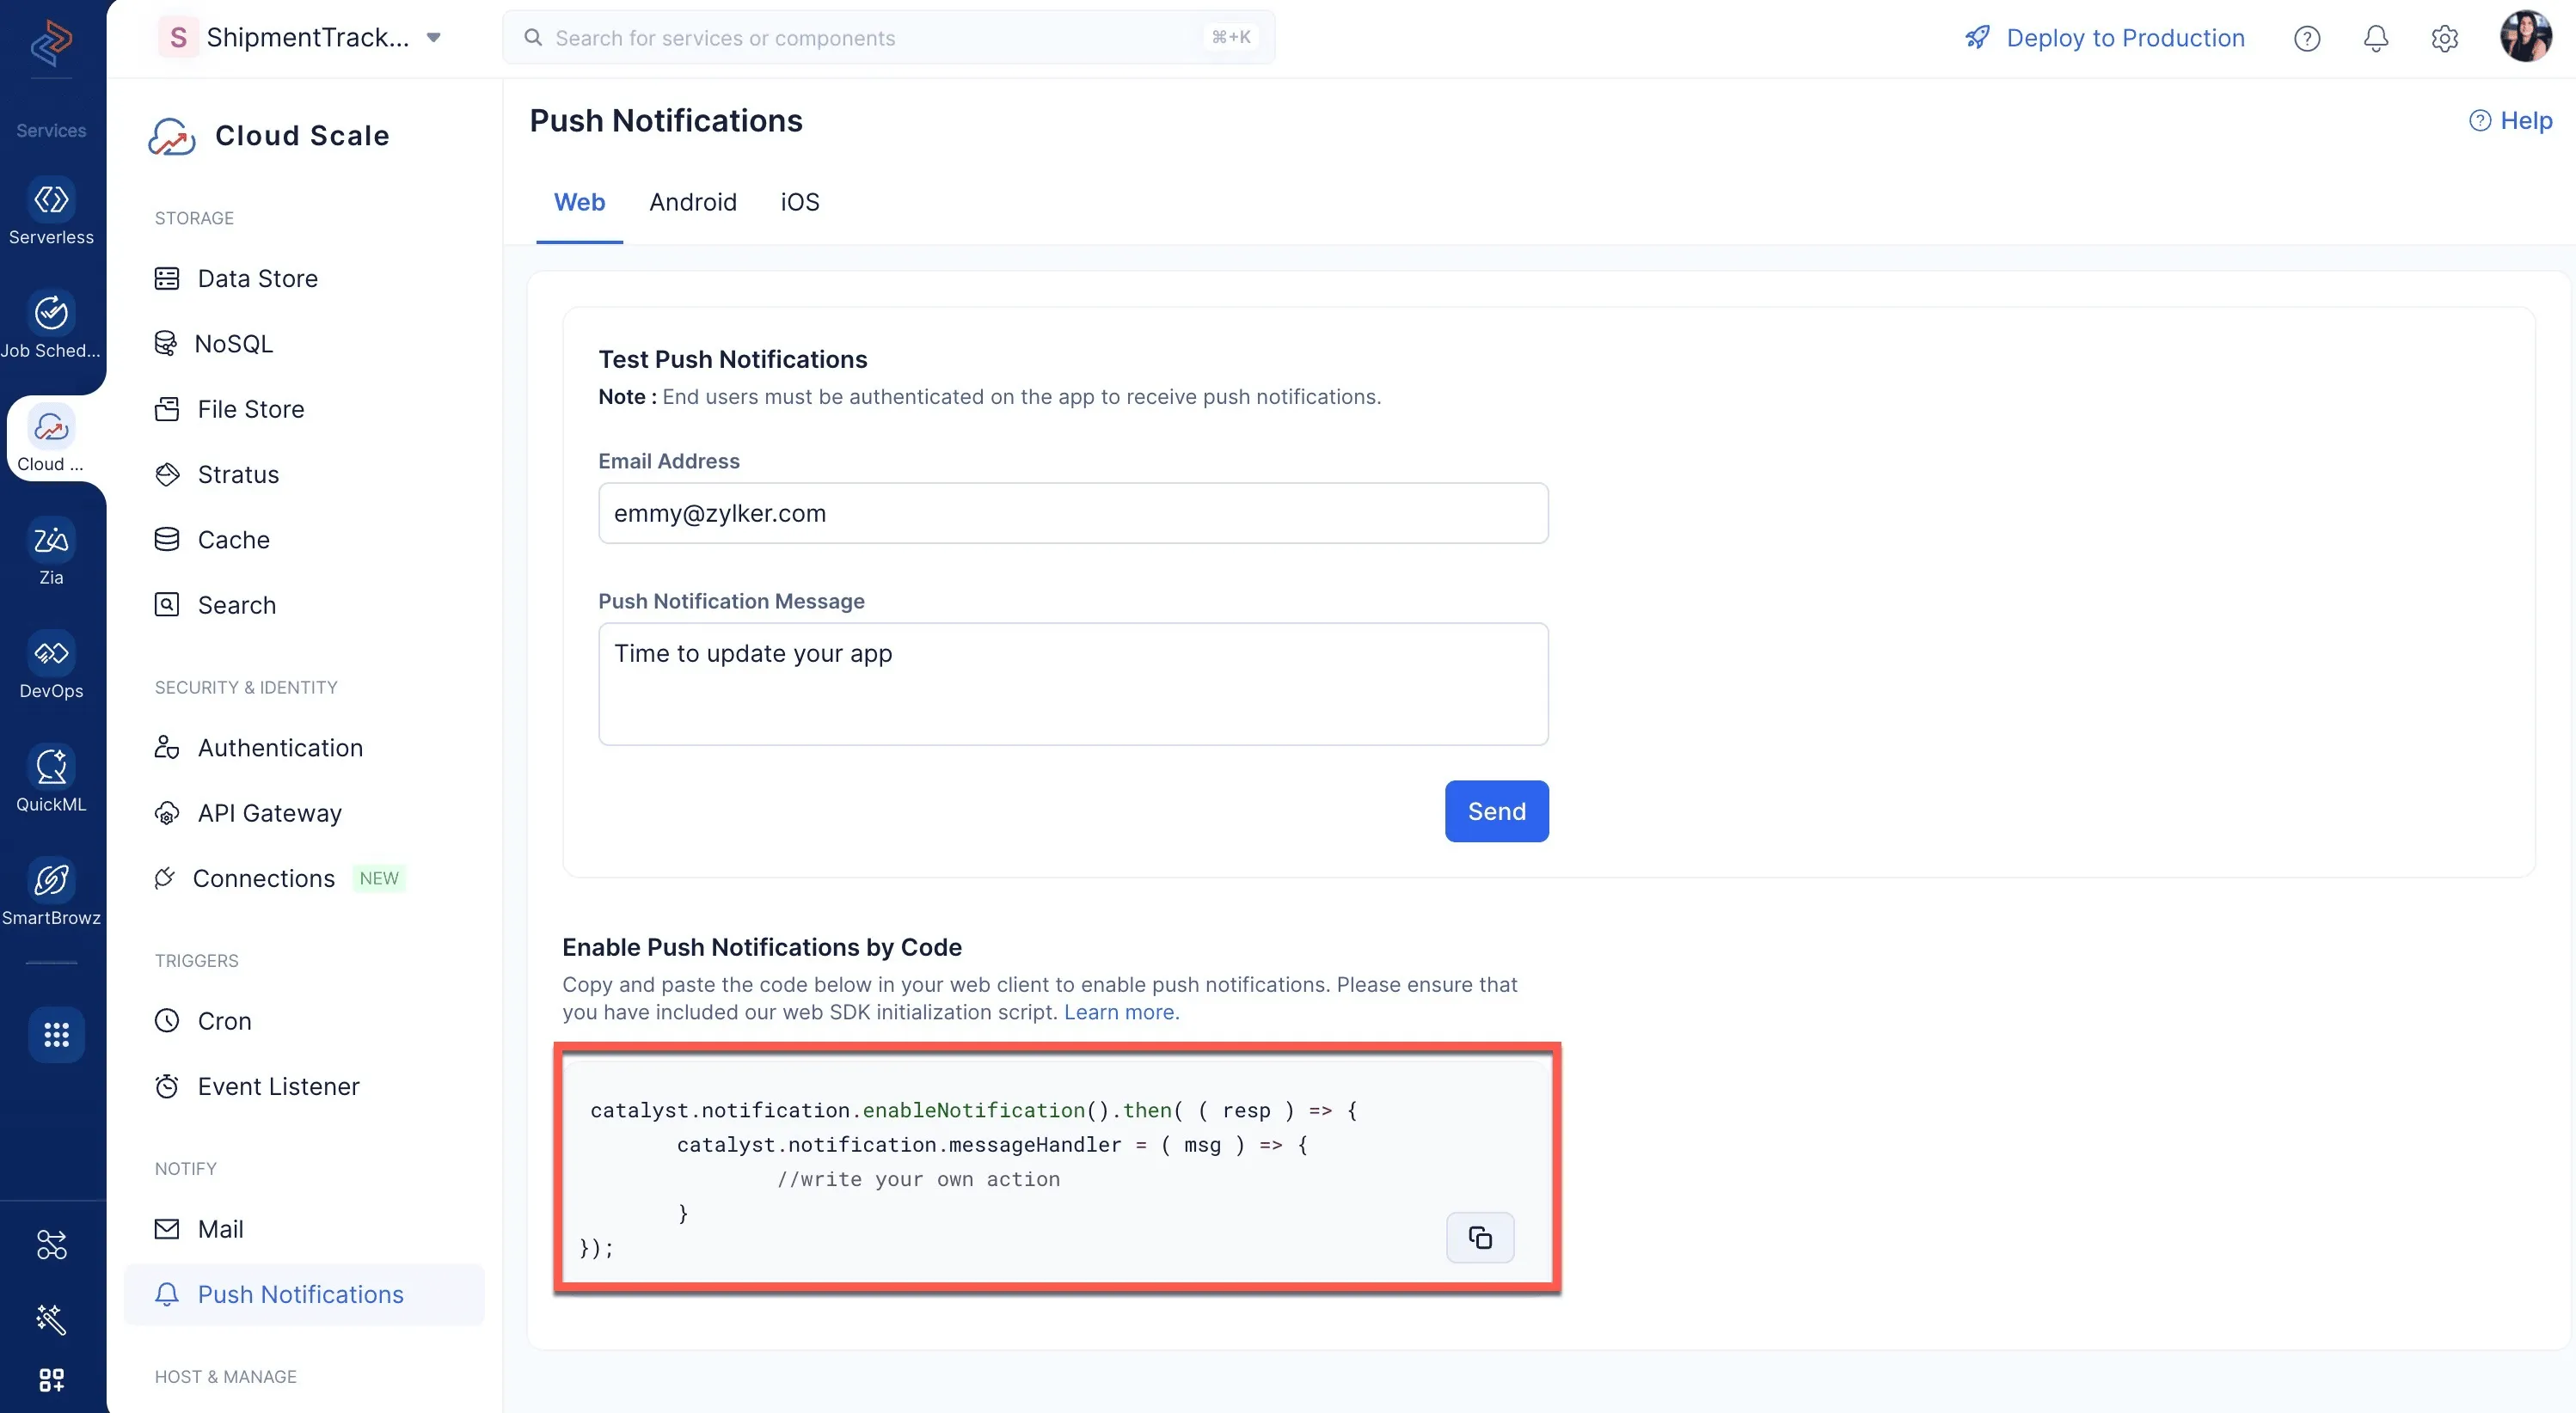The image size is (2576, 1413).
Task: Click the Cloud Scale heading logo
Action: pyautogui.click(x=171, y=136)
